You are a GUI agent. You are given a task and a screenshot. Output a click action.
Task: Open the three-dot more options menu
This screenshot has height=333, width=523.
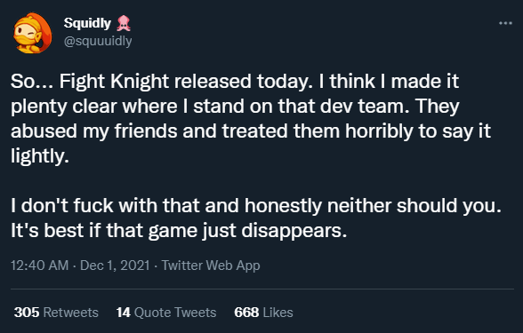505,23
